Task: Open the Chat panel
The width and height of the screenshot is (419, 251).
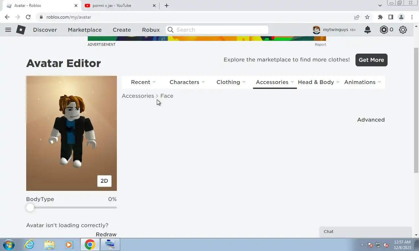Action: point(365,232)
